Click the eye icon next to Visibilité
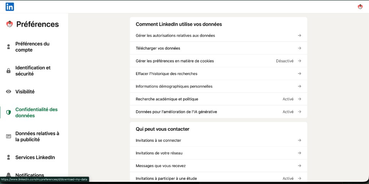Viewport: 369px width, 184px height. pyautogui.click(x=9, y=92)
